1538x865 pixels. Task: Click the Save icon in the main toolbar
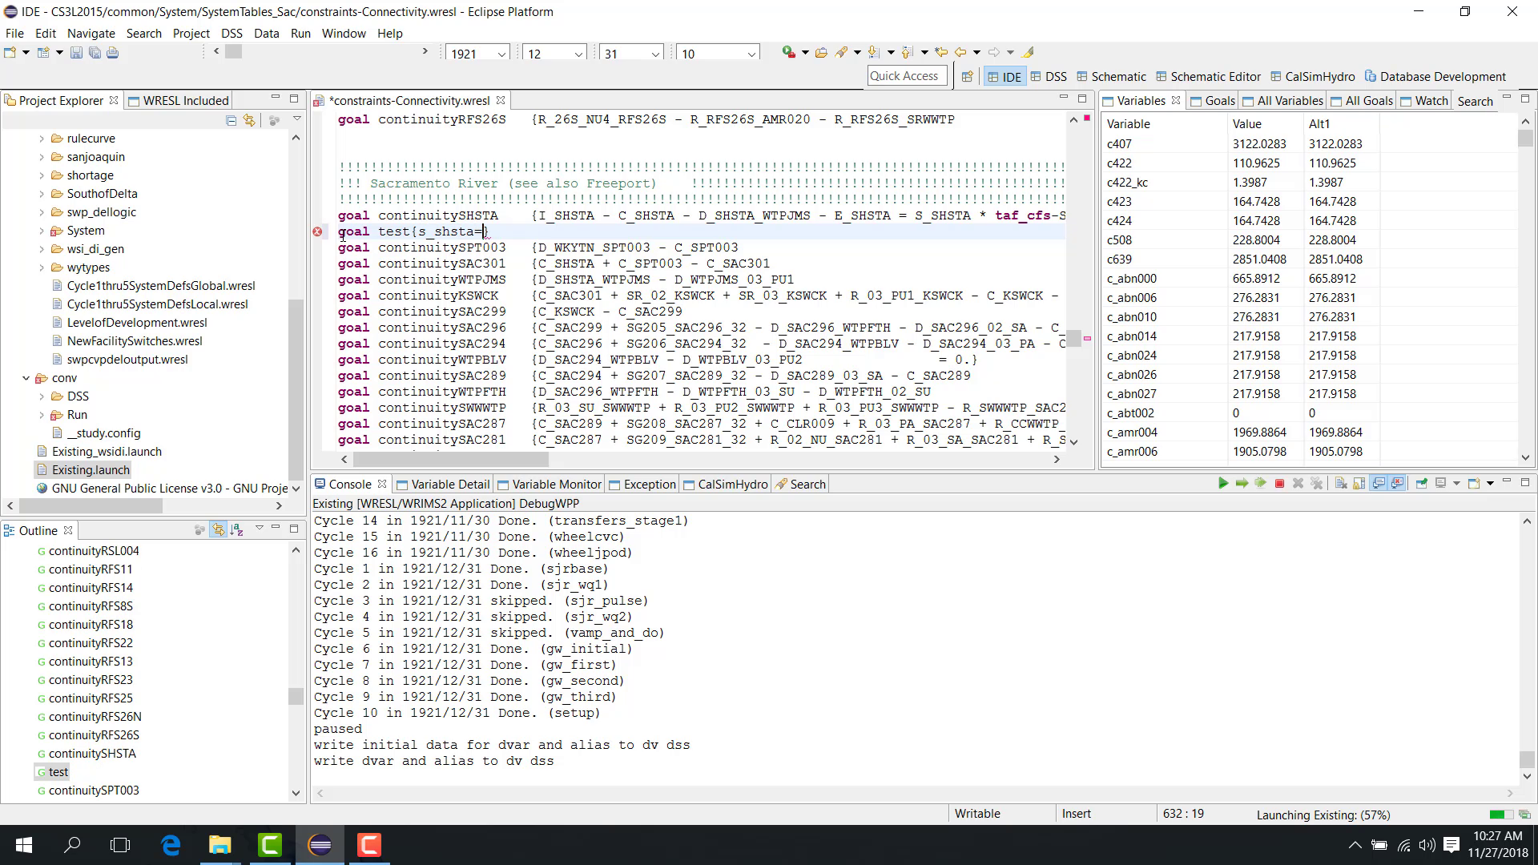[76, 53]
